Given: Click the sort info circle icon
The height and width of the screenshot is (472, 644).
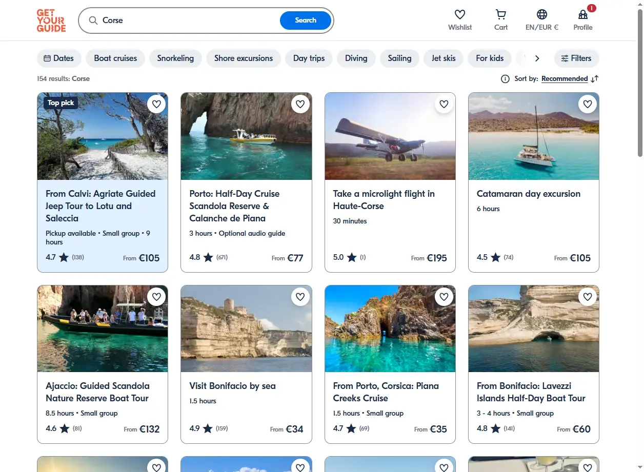Looking at the screenshot, I should (x=505, y=79).
